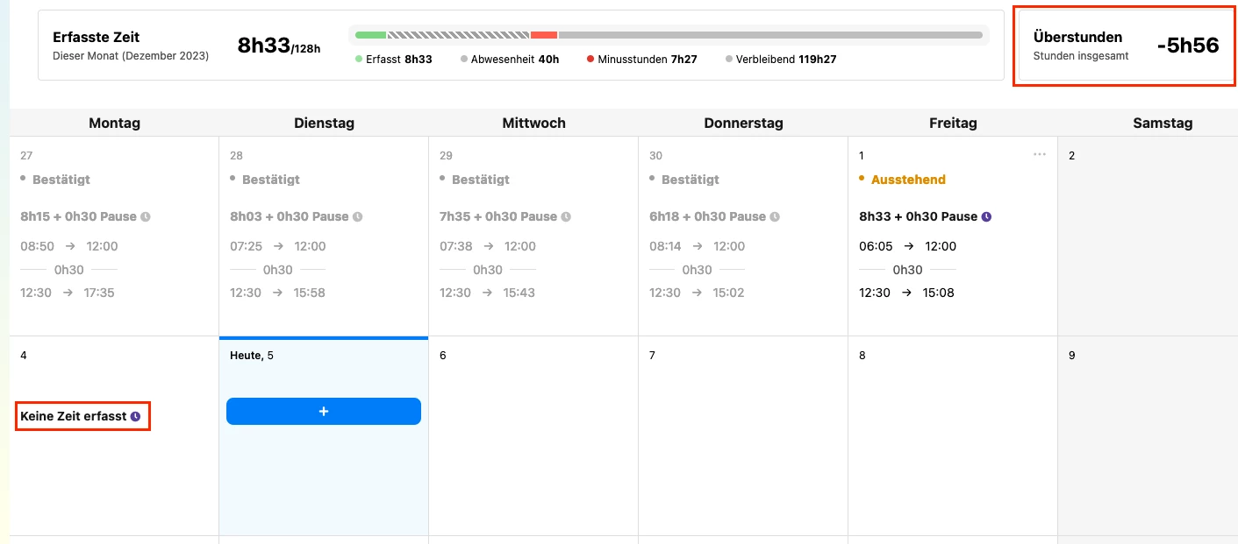Click the Dienstag column header
1238x544 pixels.
(324, 124)
